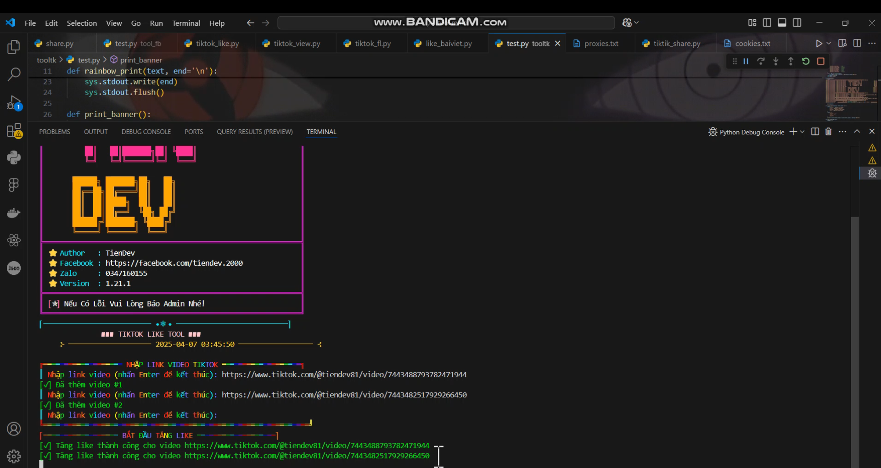Screen dimensions: 881x468
Task: Click the print_banner breadcrumb item
Action: tap(140, 60)
